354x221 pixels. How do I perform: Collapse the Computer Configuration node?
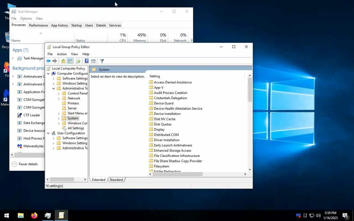click(48, 73)
